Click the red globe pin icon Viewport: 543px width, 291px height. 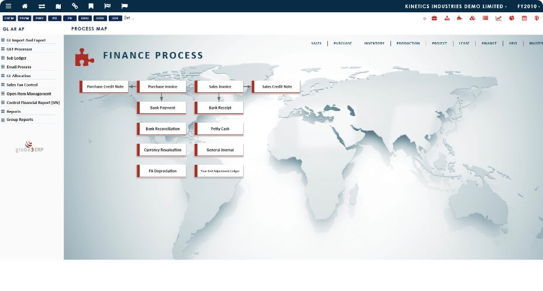click(537, 18)
